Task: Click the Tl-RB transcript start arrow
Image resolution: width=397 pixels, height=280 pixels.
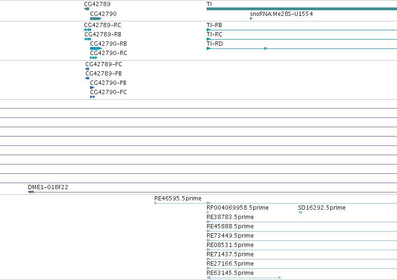Action: click(209, 30)
